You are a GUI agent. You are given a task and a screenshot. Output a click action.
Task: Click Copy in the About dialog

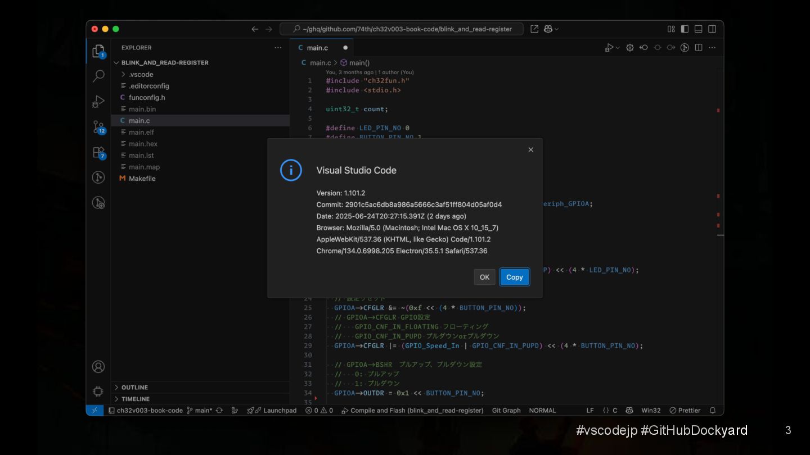(x=514, y=277)
